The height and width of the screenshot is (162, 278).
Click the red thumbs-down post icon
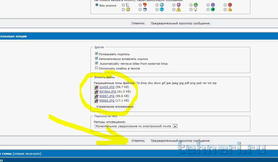tap(145, 5)
